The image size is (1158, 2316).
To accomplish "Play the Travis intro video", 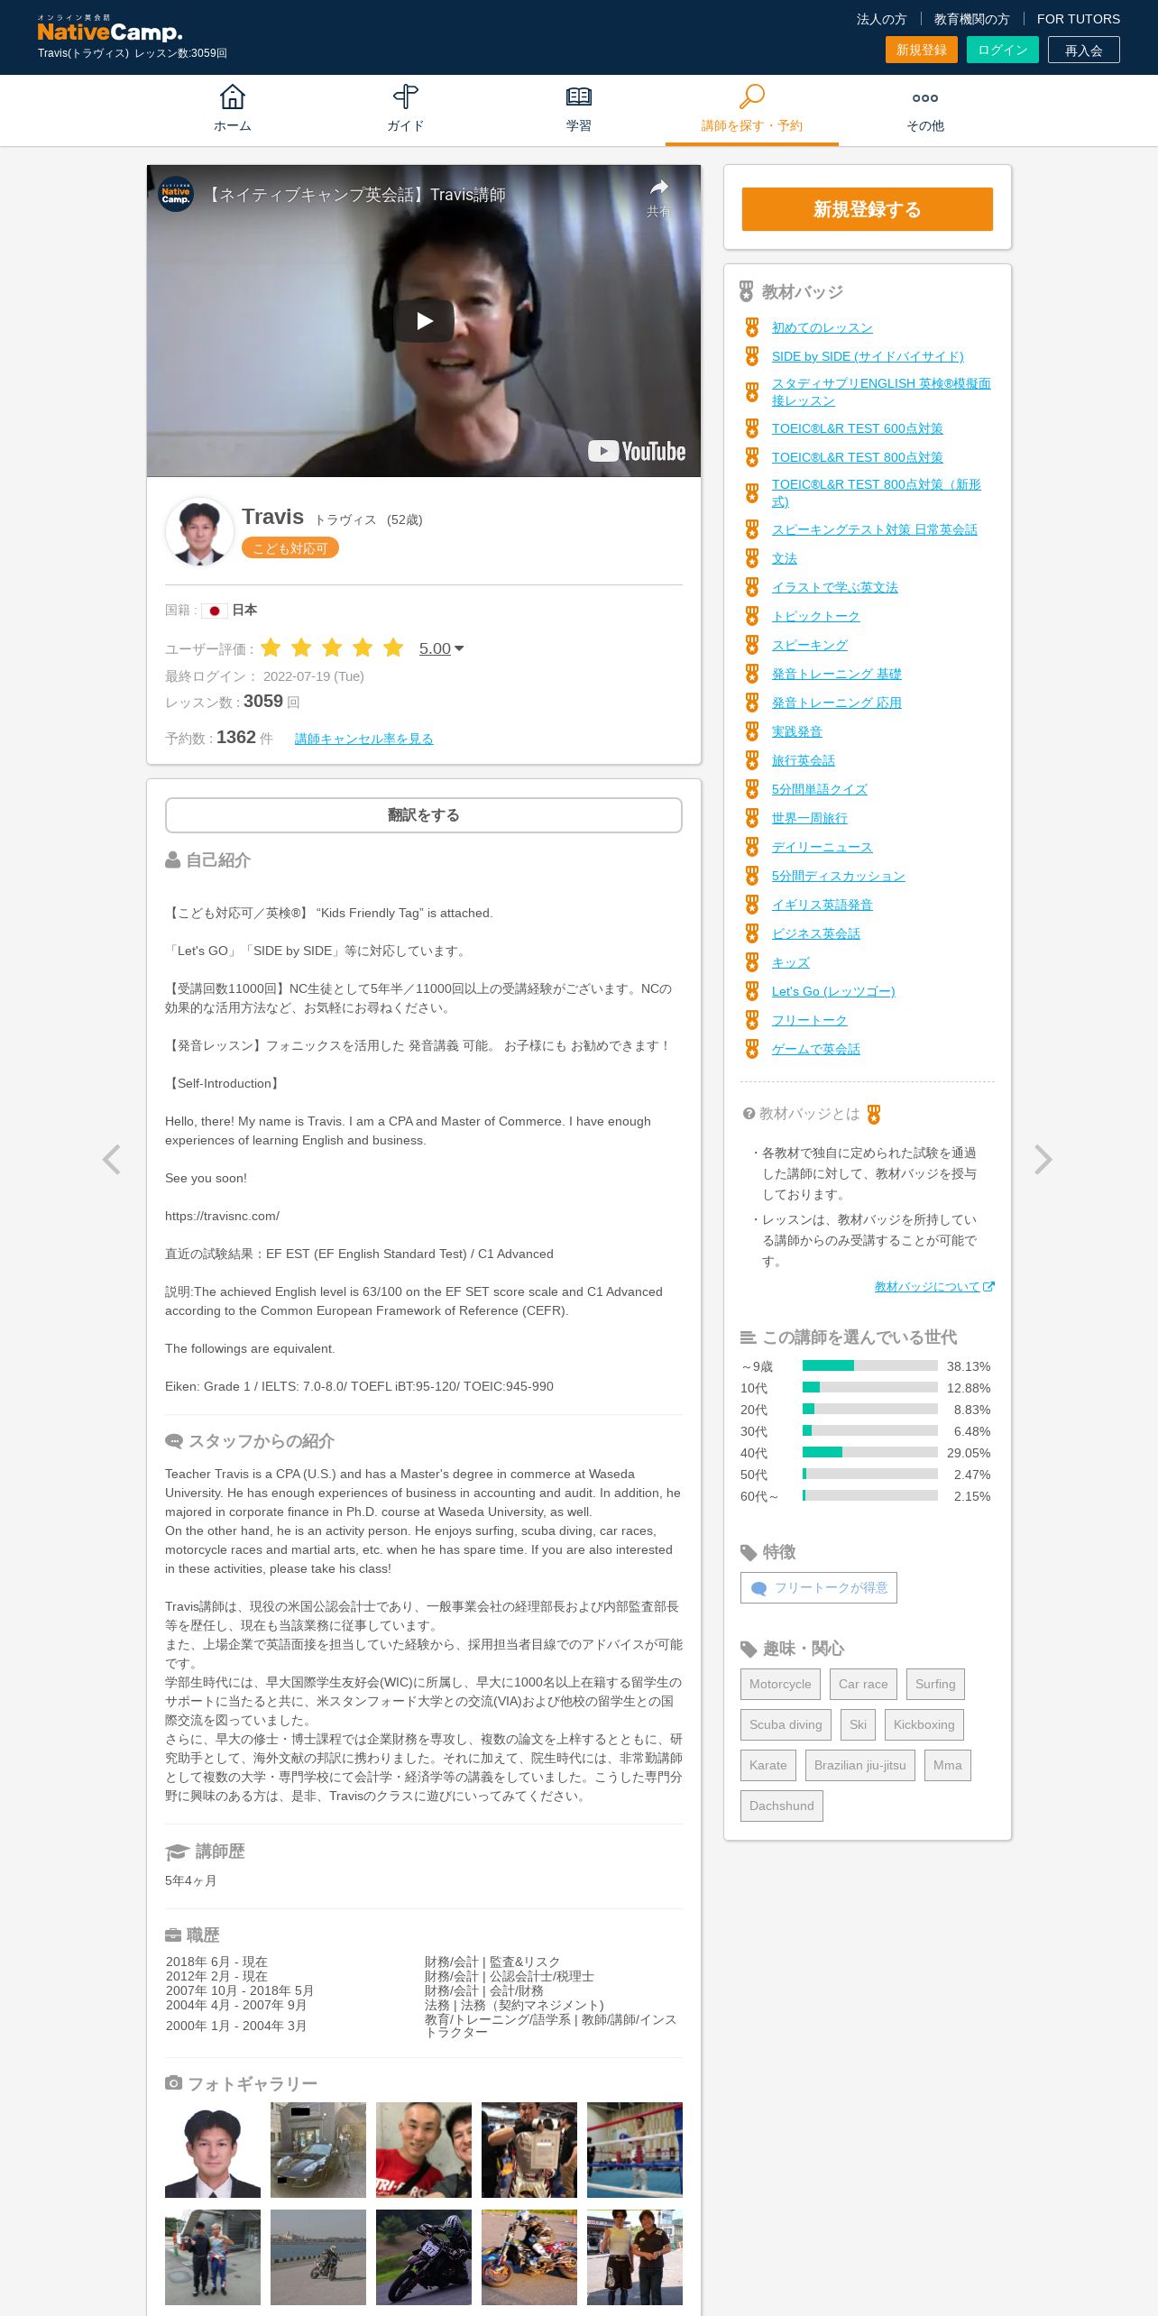I will 424,320.
